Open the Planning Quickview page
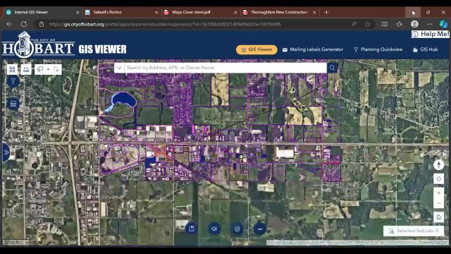The height and width of the screenshot is (254, 451). coord(378,49)
